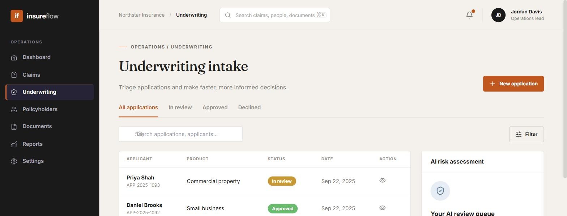Open the Filter options

(x=526, y=134)
